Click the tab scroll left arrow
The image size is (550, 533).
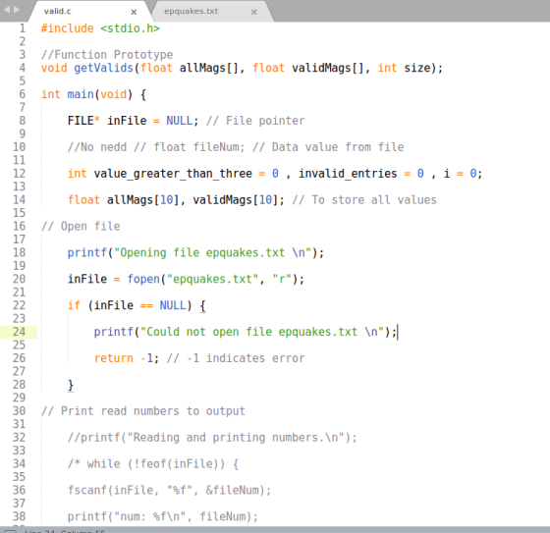point(6,10)
